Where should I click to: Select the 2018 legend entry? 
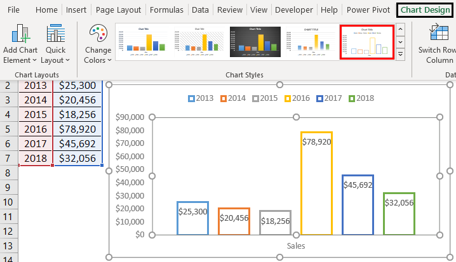[361, 98]
